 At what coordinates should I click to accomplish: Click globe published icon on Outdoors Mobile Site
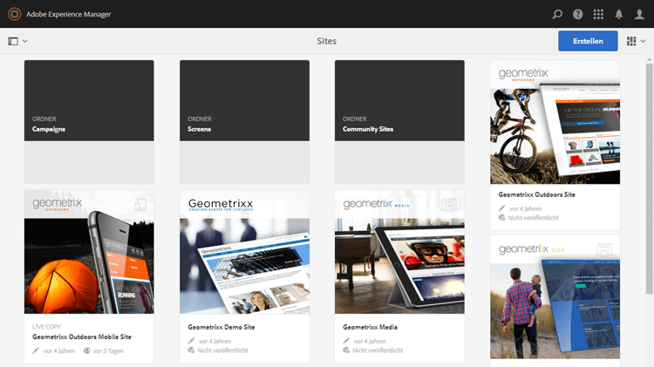pos(86,350)
